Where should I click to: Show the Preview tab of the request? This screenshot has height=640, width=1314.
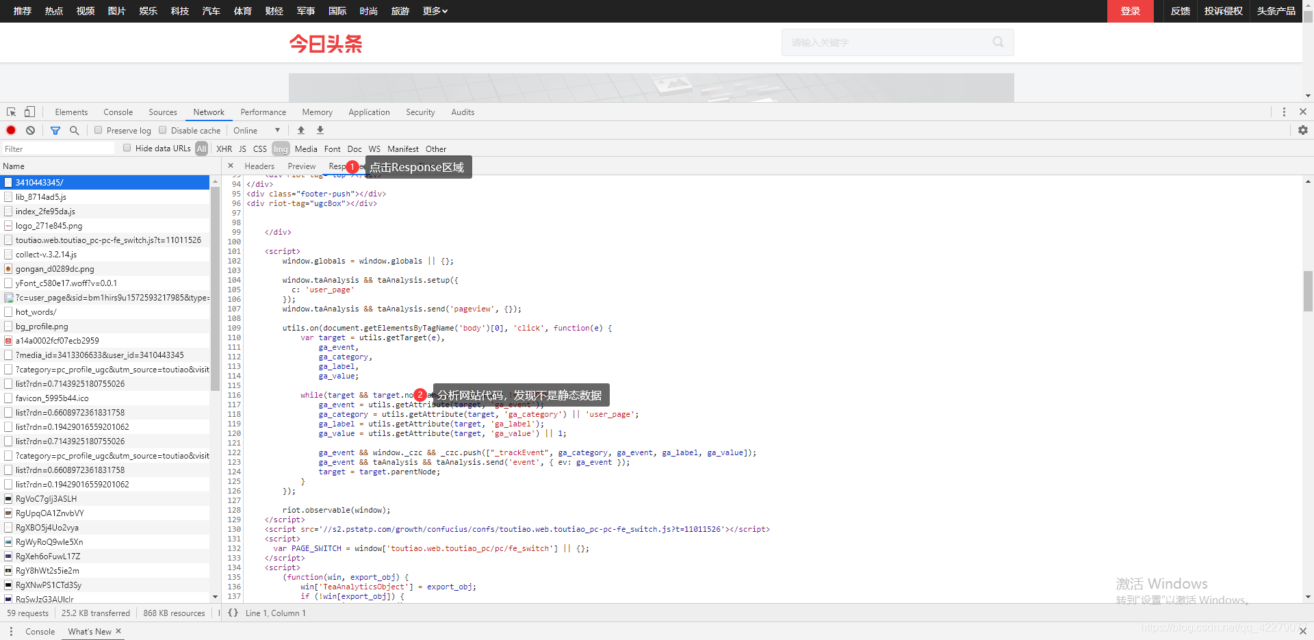coord(302,166)
